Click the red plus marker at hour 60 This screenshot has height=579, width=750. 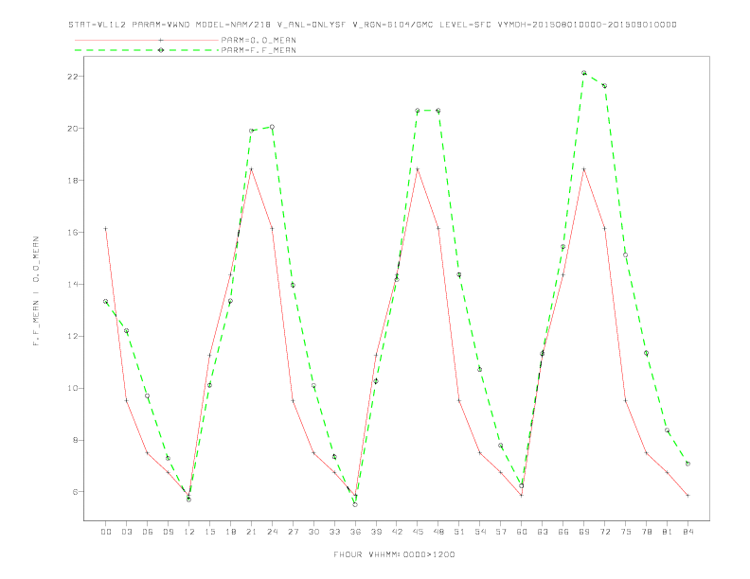click(x=522, y=496)
